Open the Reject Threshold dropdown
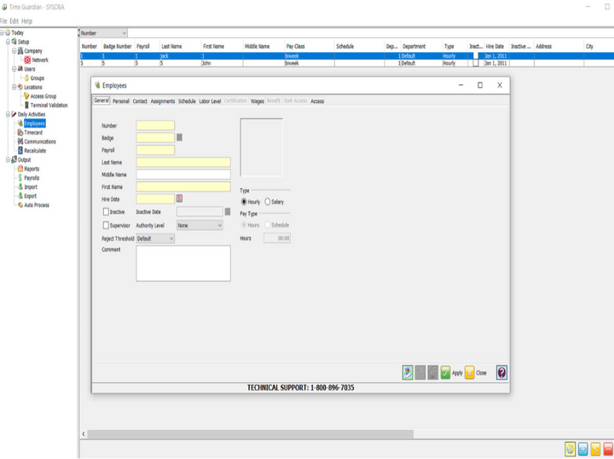The height and width of the screenshot is (459, 614). [x=155, y=239]
